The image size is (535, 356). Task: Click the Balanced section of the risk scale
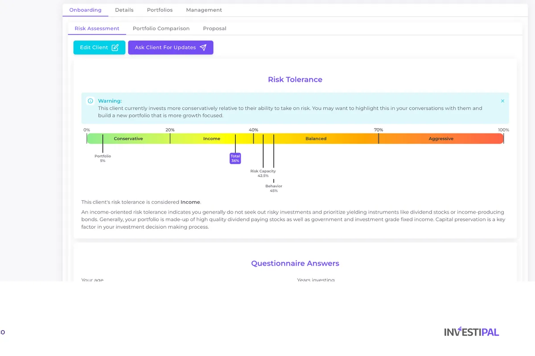point(316,138)
